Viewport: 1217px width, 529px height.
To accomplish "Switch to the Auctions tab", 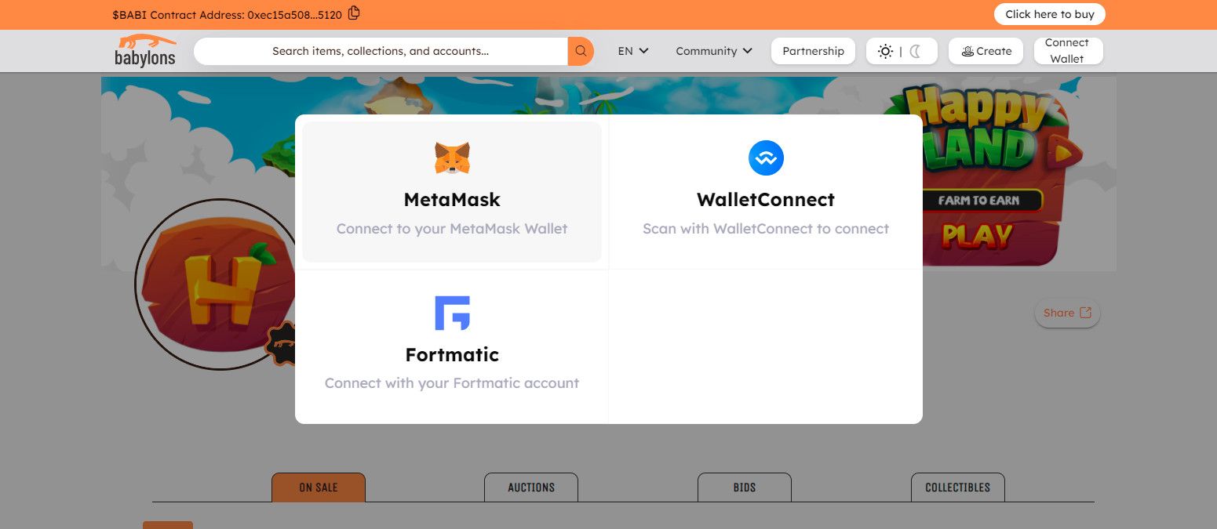I will (531, 487).
